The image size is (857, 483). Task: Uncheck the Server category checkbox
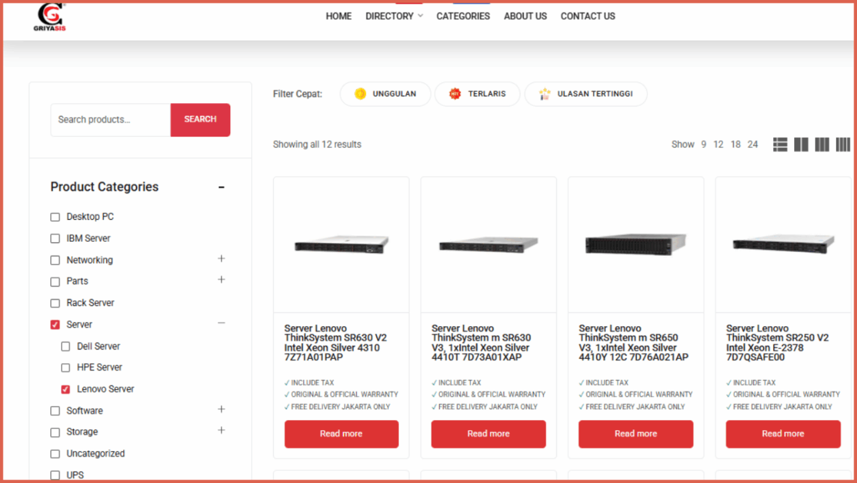(55, 325)
